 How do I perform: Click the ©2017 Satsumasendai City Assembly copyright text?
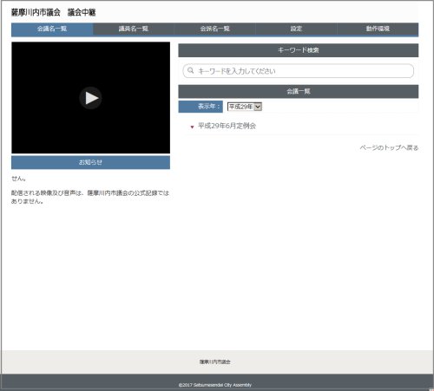coord(215,385)
